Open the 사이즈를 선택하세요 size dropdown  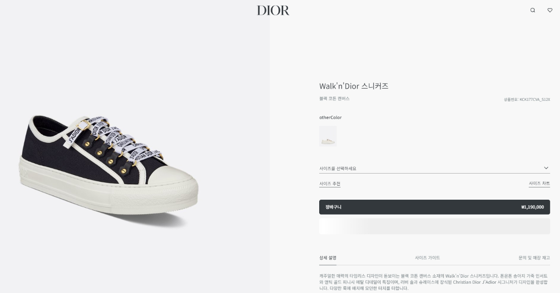(434, 168)
